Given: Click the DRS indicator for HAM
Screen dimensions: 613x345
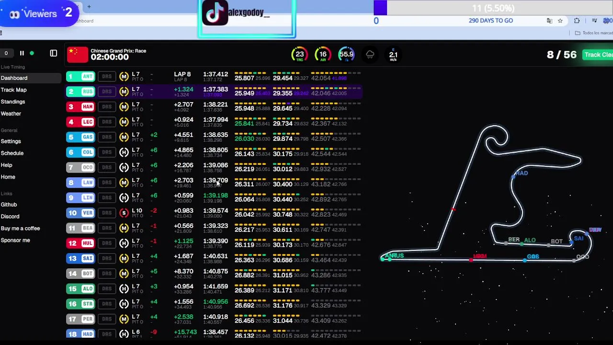Looking at the screenshot, I should (107, 107).
